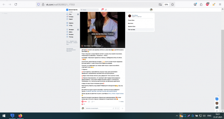Attach a photo with the camera icon

pyautogui.click(x=116, y=108)
